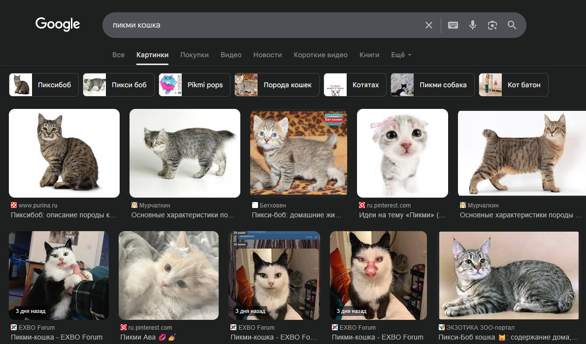Open the Новости tab
Screen dimensions: 586x344
[267, 55]
